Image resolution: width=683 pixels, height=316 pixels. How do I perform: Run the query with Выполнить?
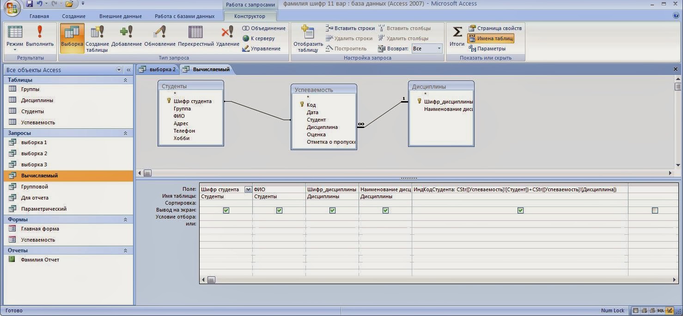point(40,38)
